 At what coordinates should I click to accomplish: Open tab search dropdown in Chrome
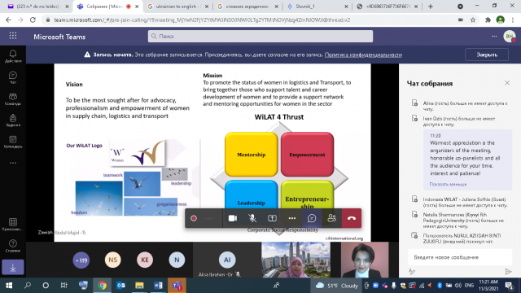(x=460, y=7)
